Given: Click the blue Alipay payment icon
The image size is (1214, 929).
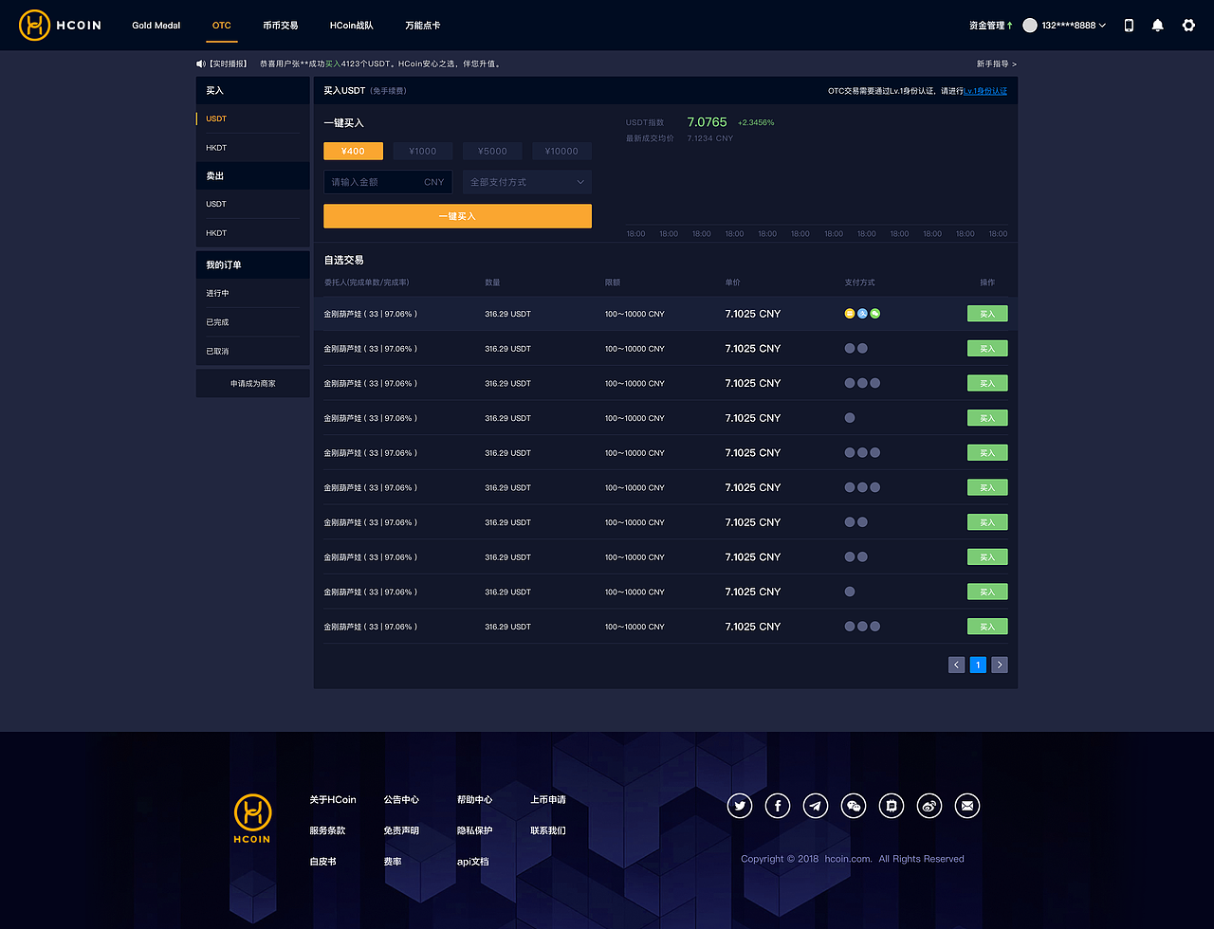Looking at the screenshot, I should pos(862,314).
